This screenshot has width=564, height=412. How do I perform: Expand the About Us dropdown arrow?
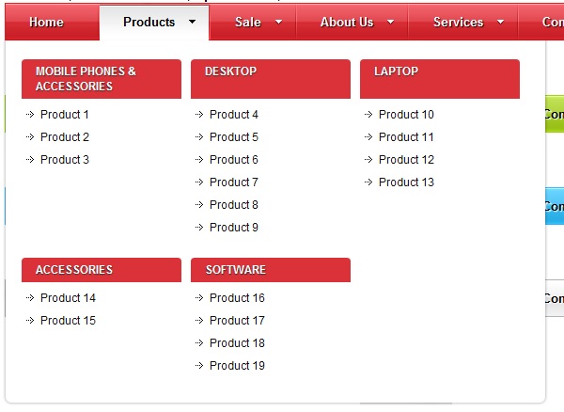(x=390, y=22)
